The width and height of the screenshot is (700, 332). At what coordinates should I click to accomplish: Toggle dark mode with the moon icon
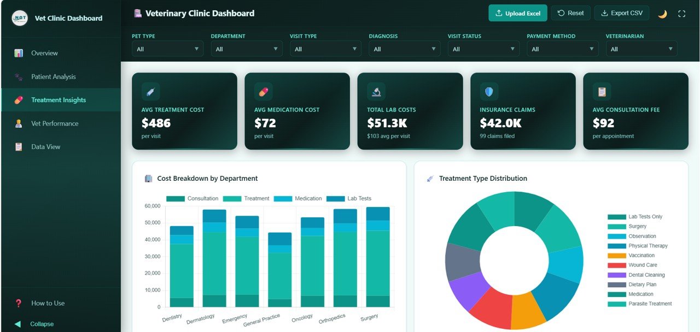click(662, 13)
